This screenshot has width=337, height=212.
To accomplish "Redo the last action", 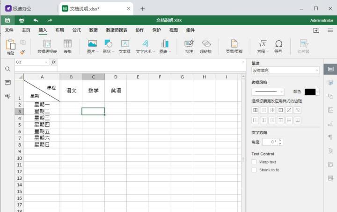I will point(50,21).
